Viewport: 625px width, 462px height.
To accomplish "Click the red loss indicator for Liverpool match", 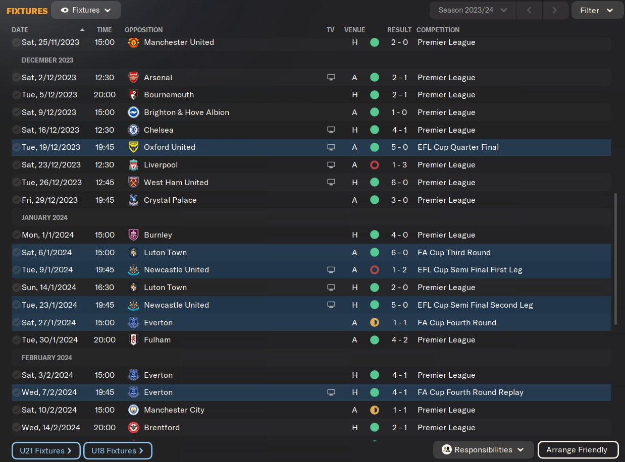I will click(x=374, y=165).
